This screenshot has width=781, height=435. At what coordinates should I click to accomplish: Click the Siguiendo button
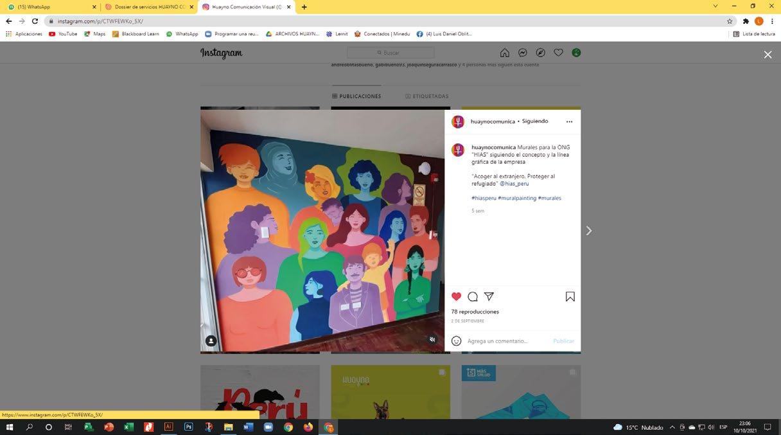click(x=535, y=121)
